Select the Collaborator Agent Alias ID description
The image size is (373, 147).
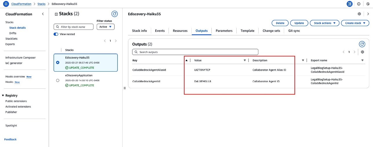click(x=269, y=70)
